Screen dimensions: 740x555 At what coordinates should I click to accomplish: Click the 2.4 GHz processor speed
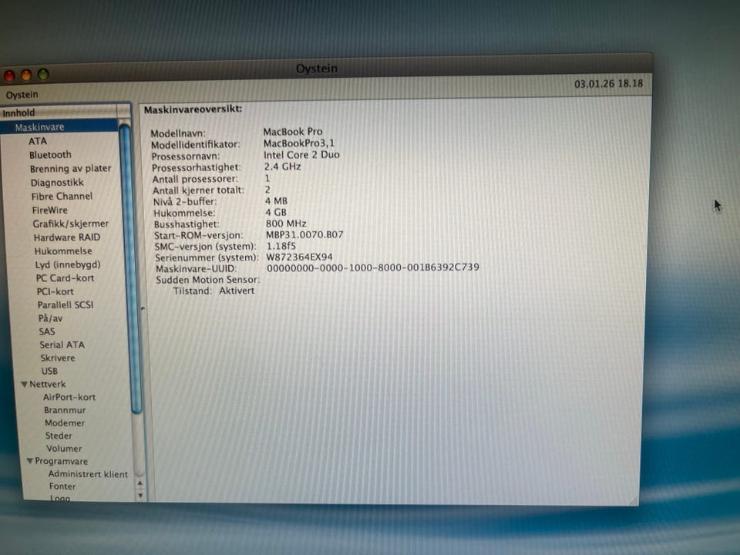click(282, 166)
